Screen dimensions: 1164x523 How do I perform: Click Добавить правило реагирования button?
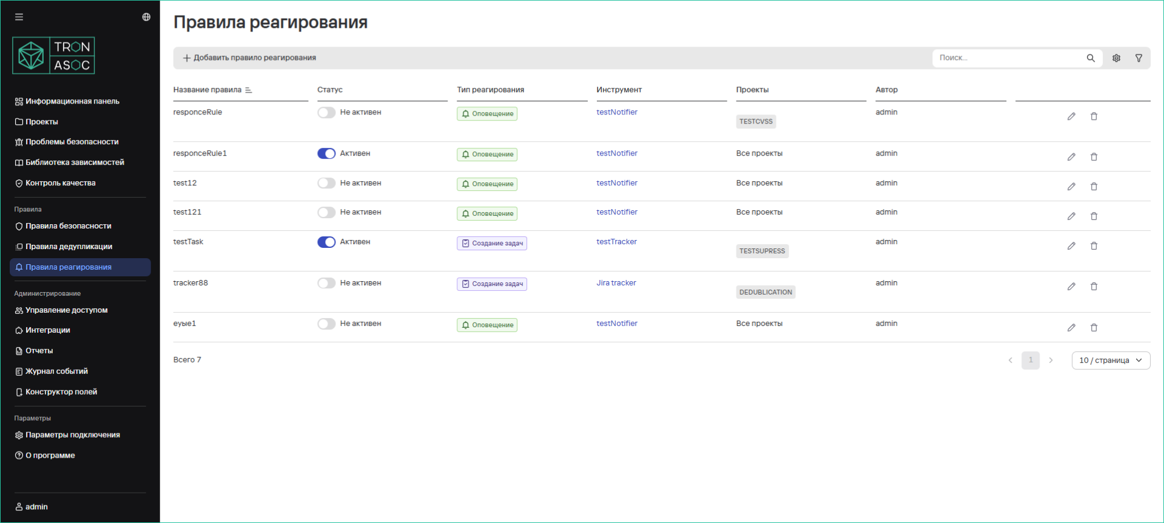tap(249, 58)
